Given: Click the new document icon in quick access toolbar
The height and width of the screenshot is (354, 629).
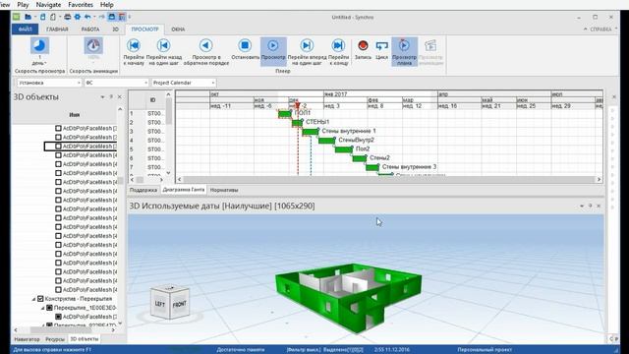Looking at the screenshot, I should pyautogui.click(x=53, y=17).
